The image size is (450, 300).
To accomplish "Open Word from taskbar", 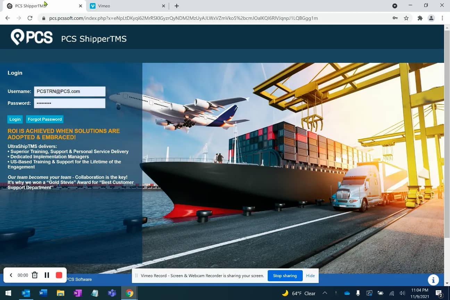I will [x=43, y=293].
